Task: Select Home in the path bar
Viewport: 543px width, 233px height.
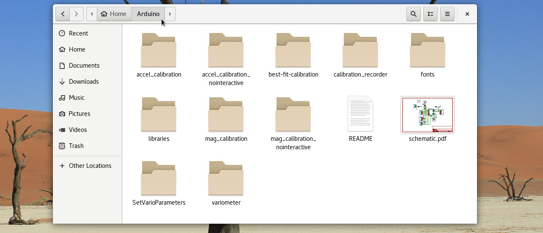Action: [114, 14]
